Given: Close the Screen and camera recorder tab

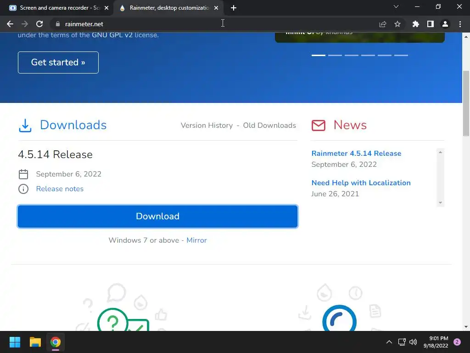Looking at the screenshot, I should [x=106, y=8].
